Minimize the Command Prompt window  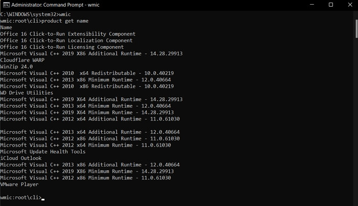click(x=312, y=5)
